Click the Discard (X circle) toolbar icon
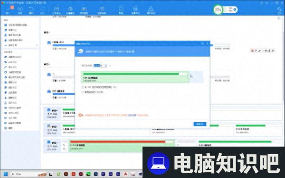 (x=20, y=10)
